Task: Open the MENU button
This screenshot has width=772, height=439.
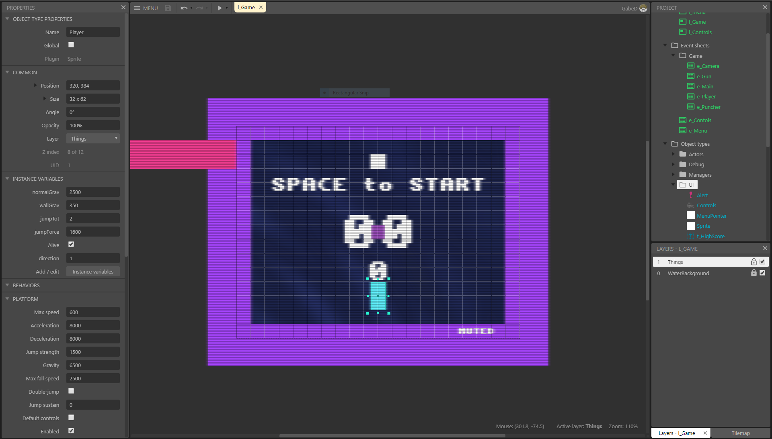Action: point(146,8)
